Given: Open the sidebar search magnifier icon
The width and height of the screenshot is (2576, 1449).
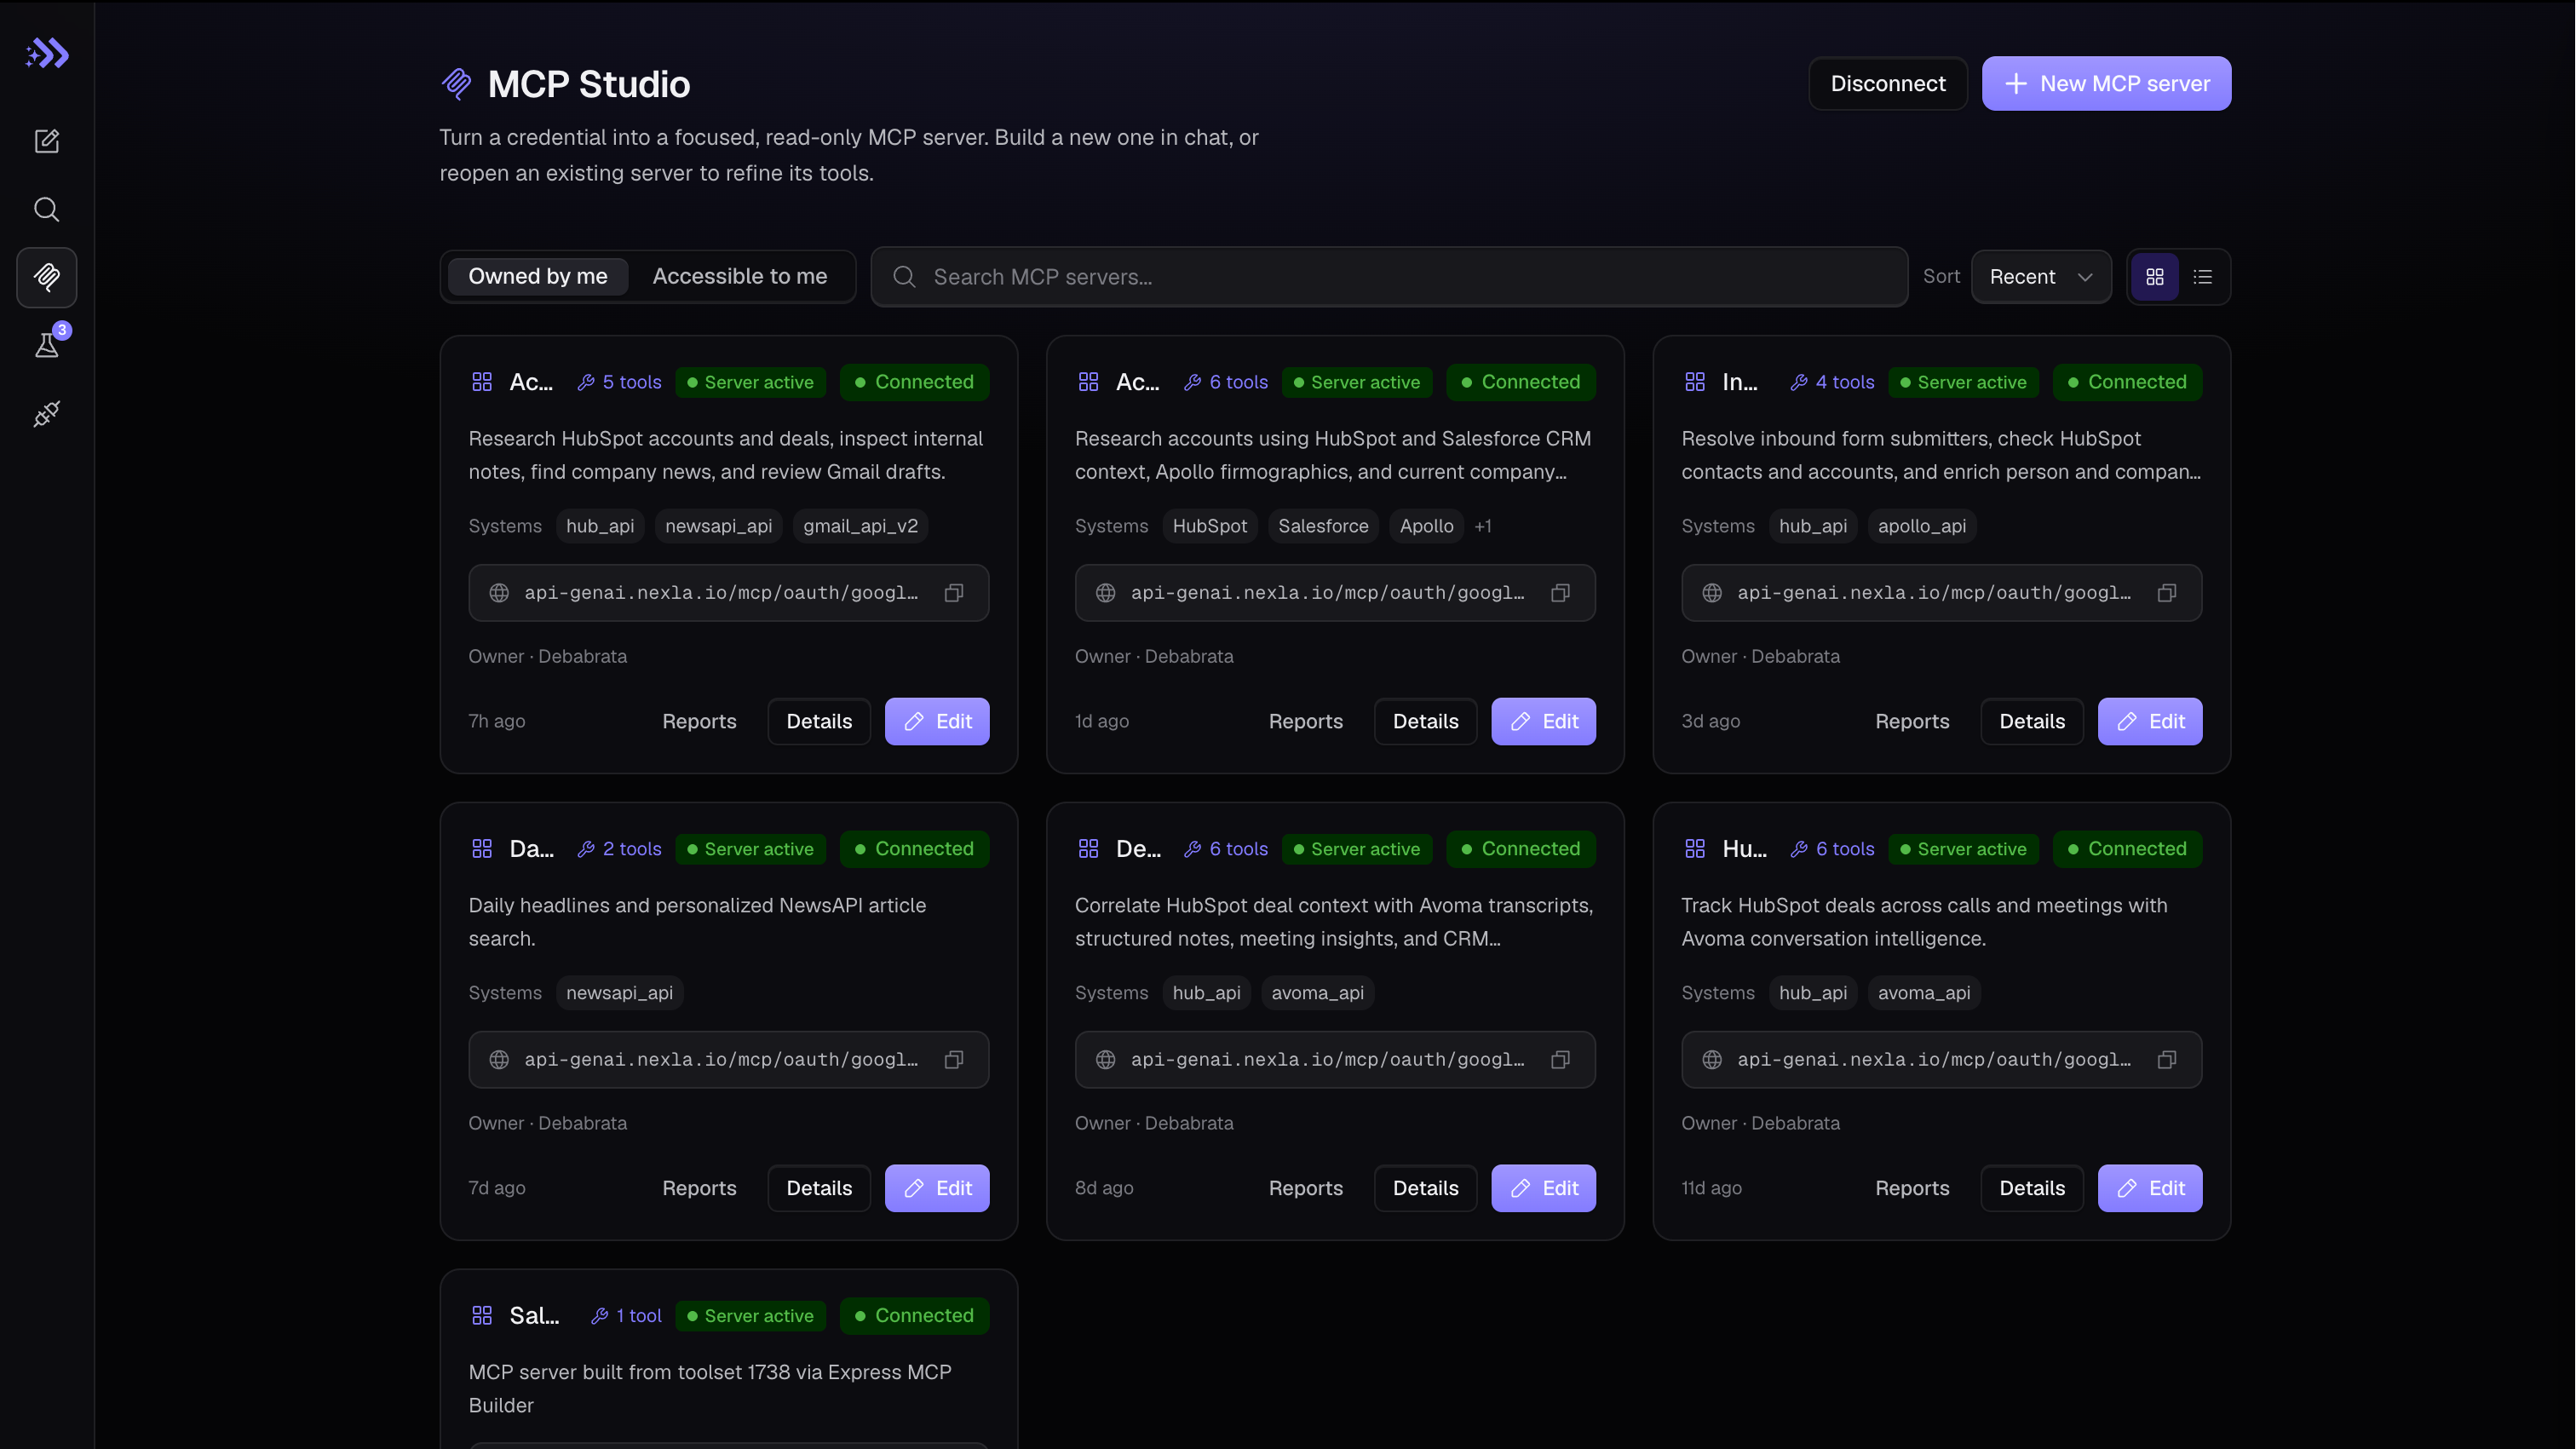Looking at the screenshot, I should [47, 209].
